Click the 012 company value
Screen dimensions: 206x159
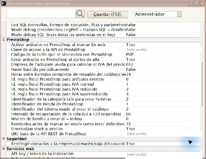[x=130, y=64]
